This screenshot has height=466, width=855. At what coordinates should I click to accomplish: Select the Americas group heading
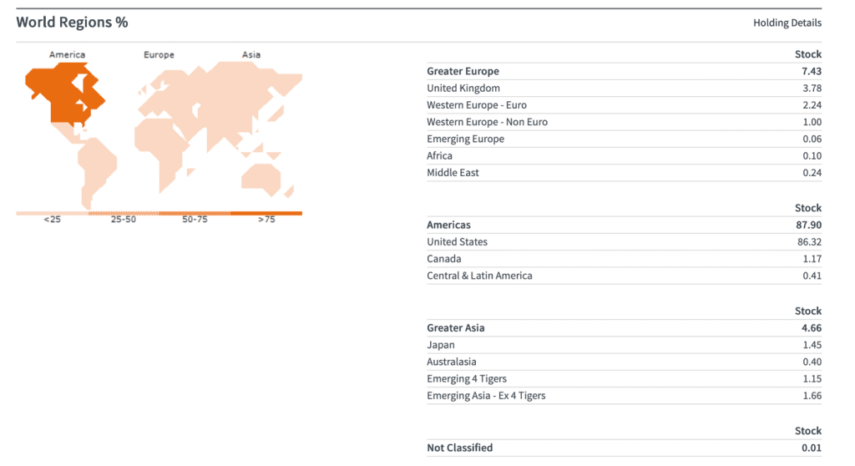point(448,225)
